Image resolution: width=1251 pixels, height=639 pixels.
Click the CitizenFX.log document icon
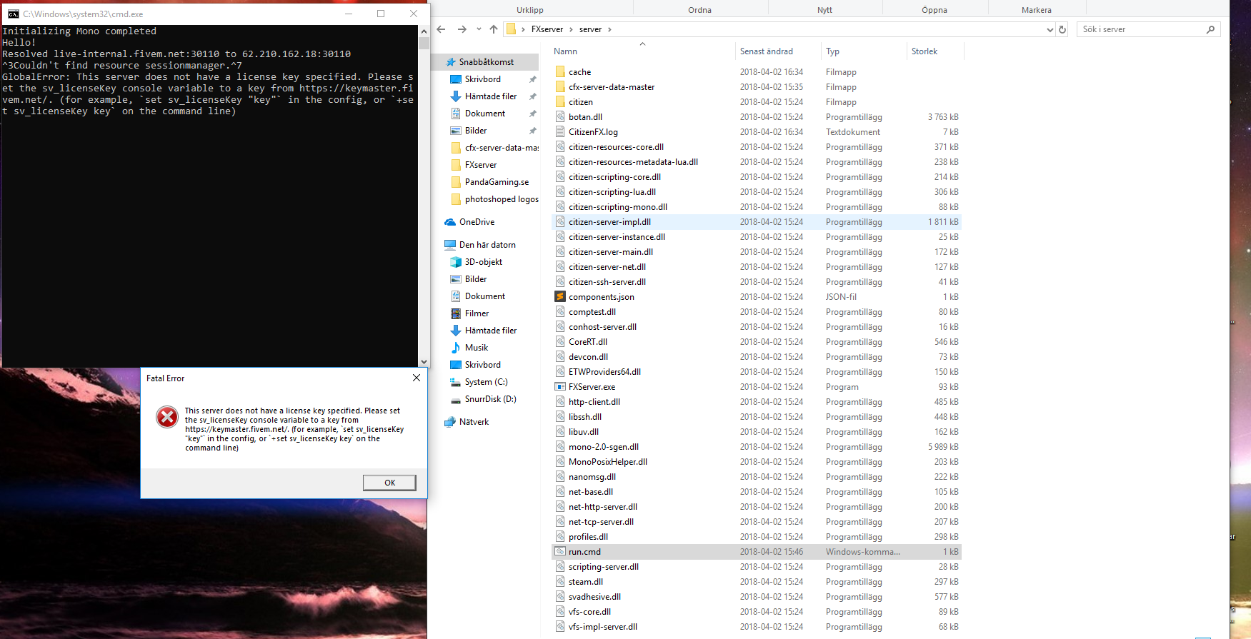pos(560,131)
